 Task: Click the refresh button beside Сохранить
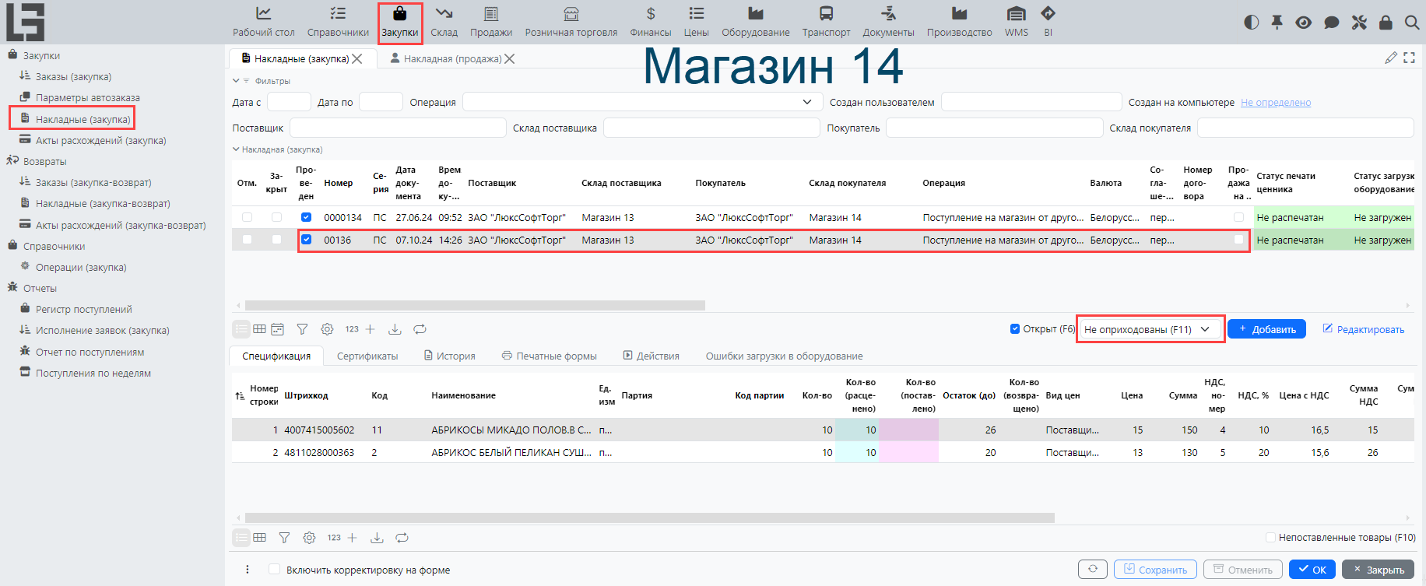(x=1093, y=570)
